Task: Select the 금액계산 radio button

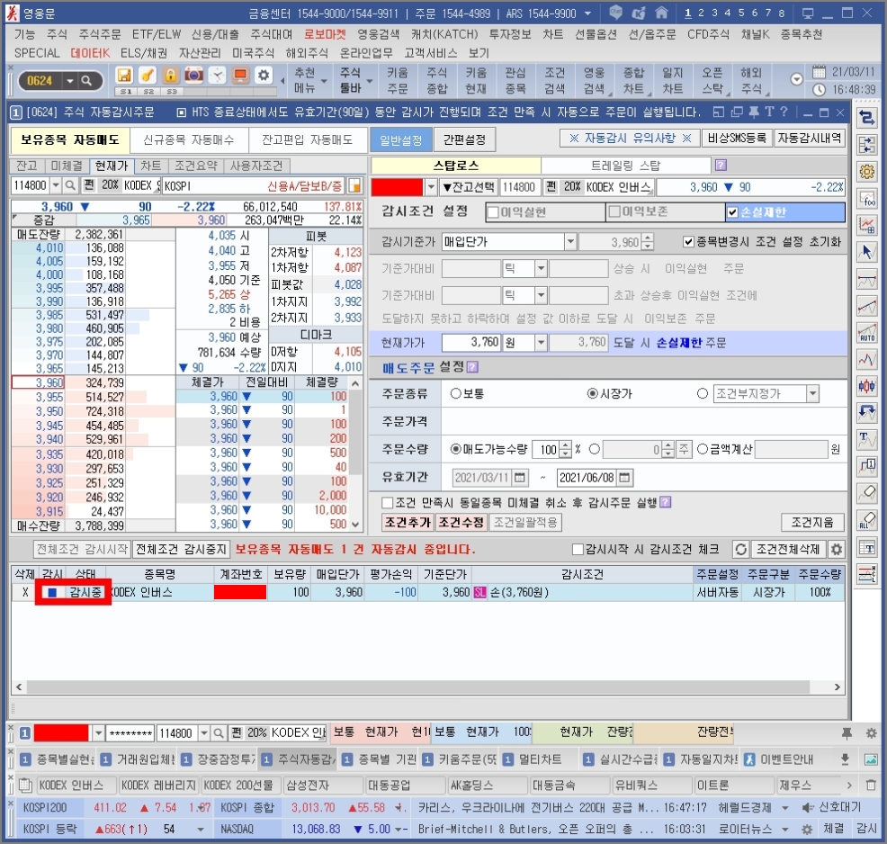Action: tap(702, 449)
